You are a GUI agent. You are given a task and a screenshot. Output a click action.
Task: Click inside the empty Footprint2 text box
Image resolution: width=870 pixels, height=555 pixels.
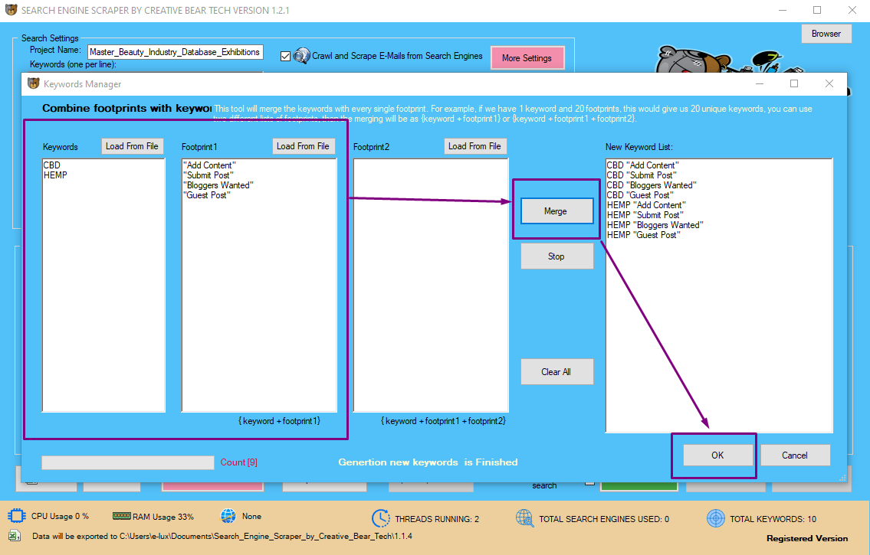click(431, 286)
